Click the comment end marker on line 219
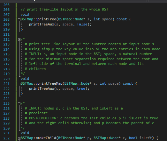The image size is (167, 141). (x=23, y=74)
